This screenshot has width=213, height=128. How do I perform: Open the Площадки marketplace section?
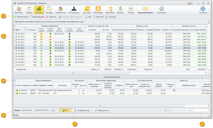click(98, 10)
